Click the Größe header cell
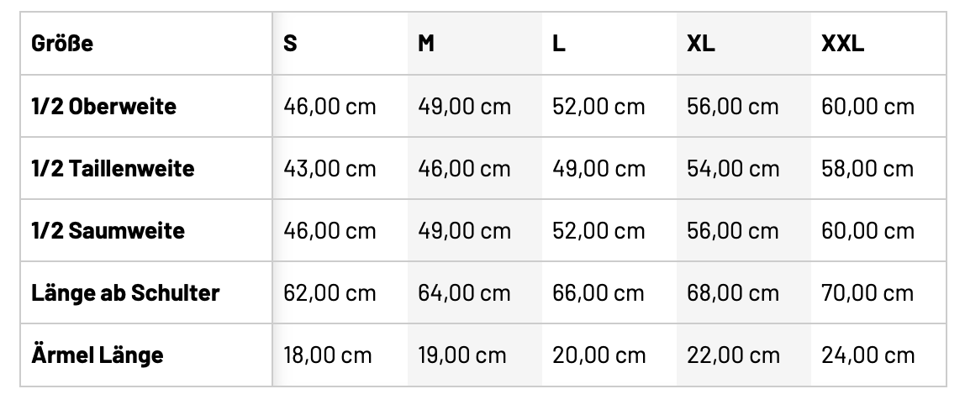The image size is (965, 410). 62,44
